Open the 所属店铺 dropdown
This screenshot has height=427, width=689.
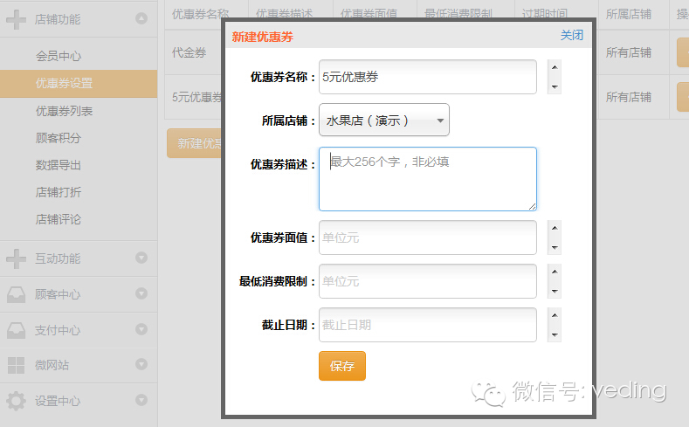tap(384, 120)
